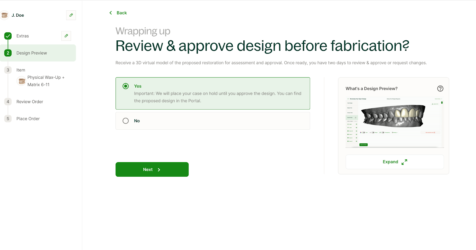476x250 pixels.
Task: Click the green checkmark icon for Extras step
Action: point(8,36)
